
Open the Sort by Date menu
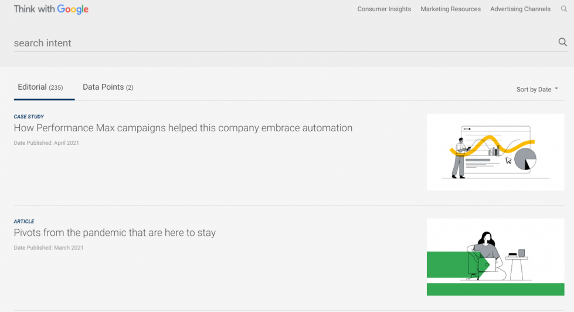coord(537,89)
